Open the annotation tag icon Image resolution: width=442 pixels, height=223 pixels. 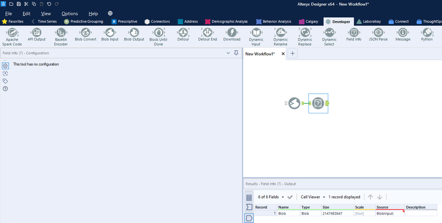click(x=5, y=81)
